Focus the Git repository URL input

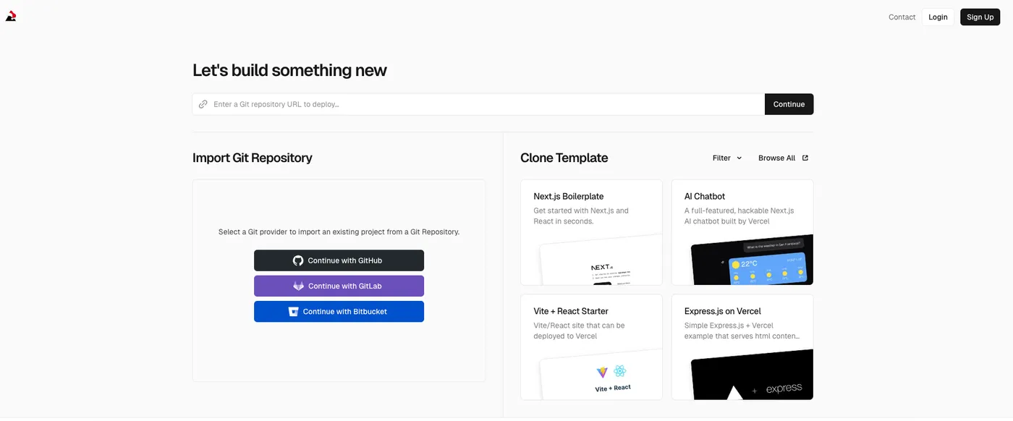[485, 104]
